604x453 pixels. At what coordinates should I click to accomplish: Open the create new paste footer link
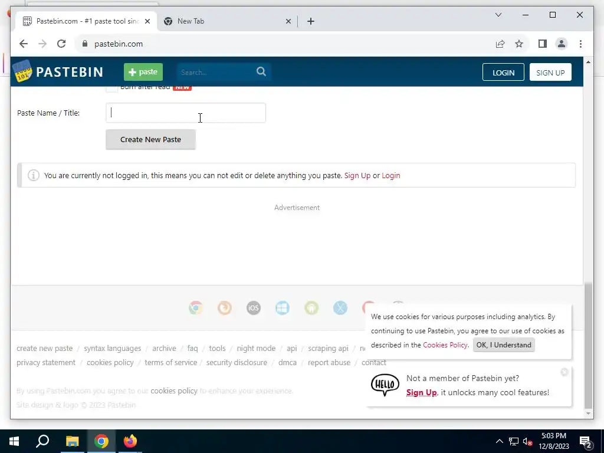45,348
